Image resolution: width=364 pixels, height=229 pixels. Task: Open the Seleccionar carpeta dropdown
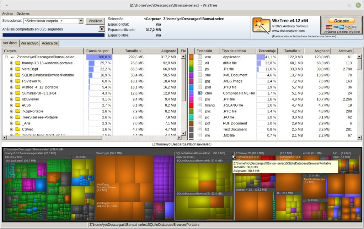click(x=81, y=21)
